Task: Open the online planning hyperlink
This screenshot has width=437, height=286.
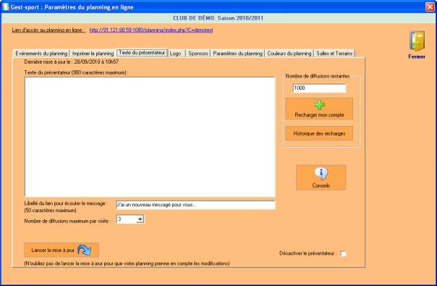Action: tap(151, 30)
